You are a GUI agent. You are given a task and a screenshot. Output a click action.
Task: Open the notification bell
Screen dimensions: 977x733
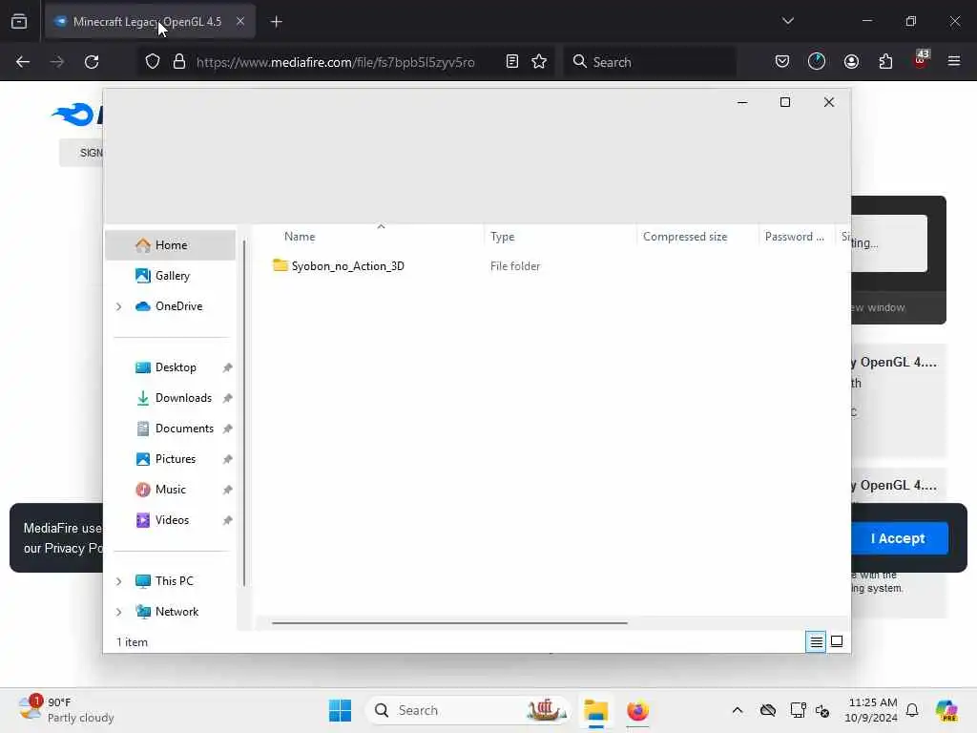tap(912, 710)
